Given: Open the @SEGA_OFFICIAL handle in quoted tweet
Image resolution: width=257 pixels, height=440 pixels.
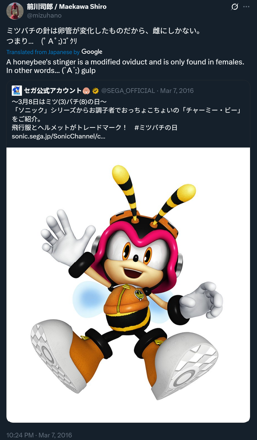Looking at the screenshot, I should pyautogui.click(x=128, y=91).
